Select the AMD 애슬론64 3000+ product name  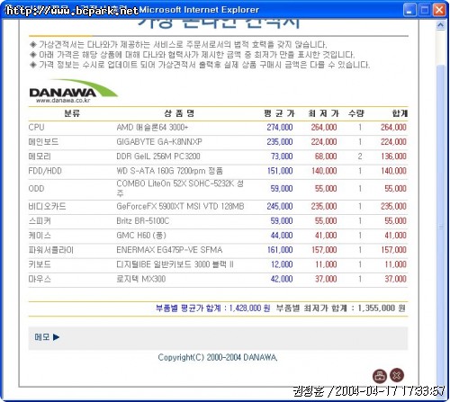(x=152, y=128)
